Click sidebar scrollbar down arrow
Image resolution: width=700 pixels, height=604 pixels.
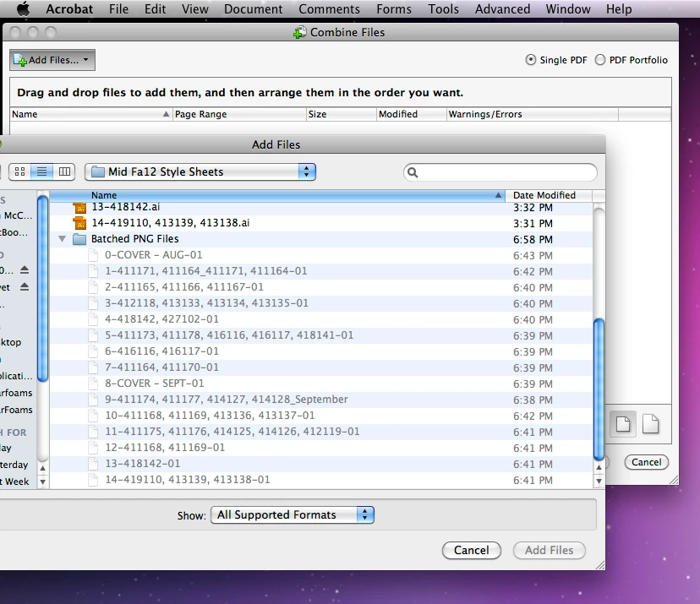pos(42,482)
